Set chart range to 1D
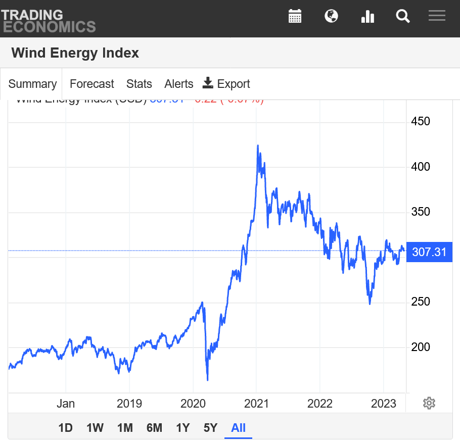The height and width of the screenshot is (446, 460). pyautogui.click(x=65, y=428)
